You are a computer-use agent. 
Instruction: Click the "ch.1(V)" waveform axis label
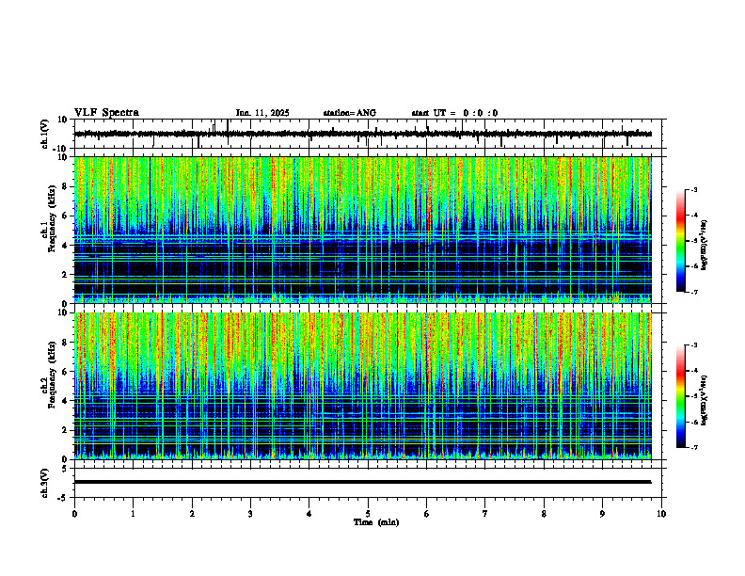click(x=45, y=134)
